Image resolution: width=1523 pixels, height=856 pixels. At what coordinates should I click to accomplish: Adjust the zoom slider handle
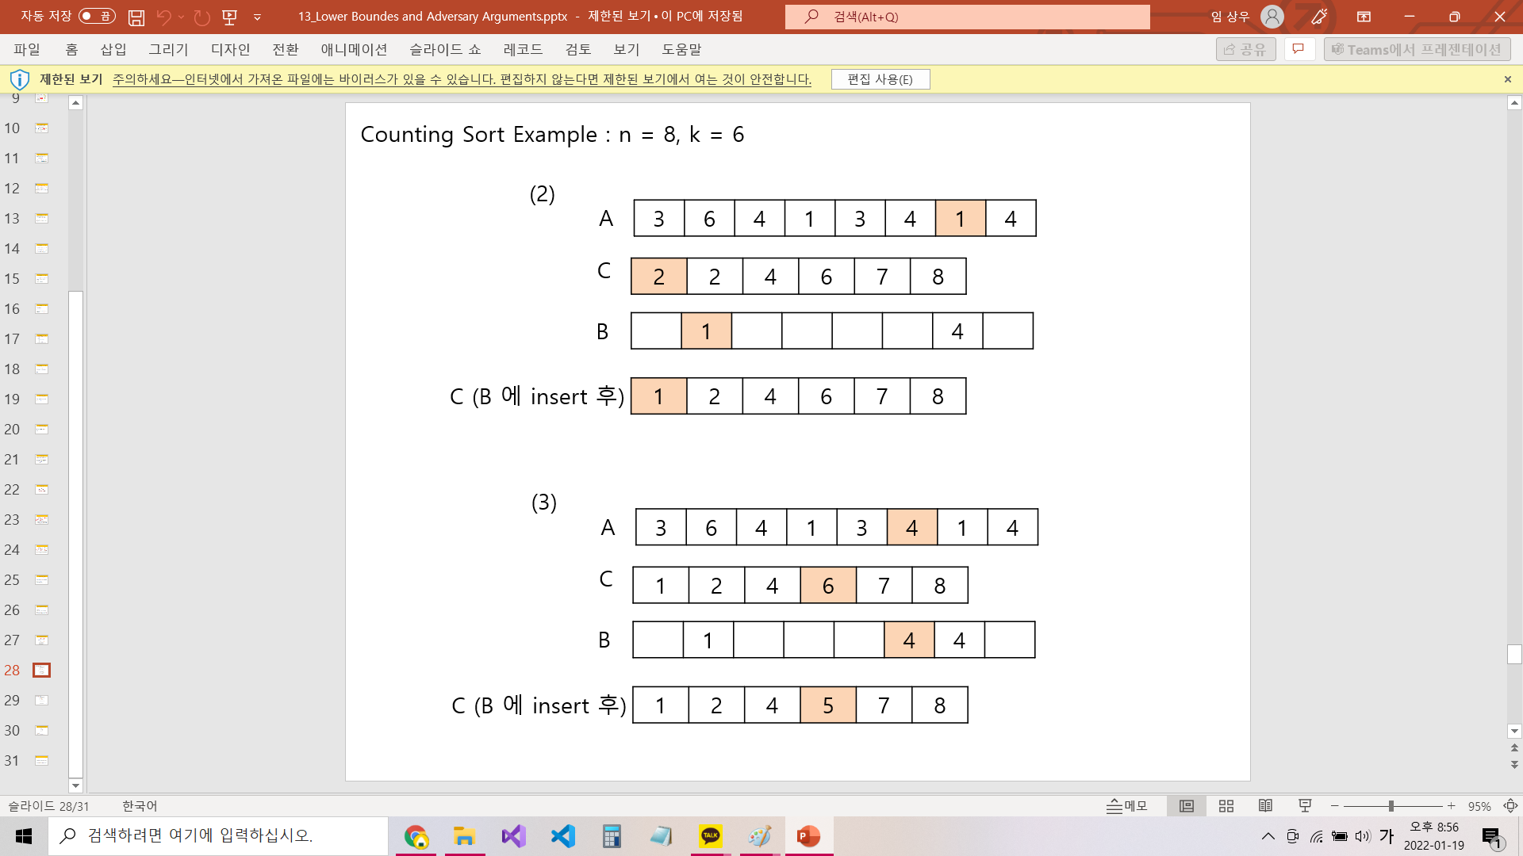point(1391,806)
